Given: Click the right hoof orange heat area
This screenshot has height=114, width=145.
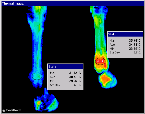Looking at the screenshot, I should [105, 79].
